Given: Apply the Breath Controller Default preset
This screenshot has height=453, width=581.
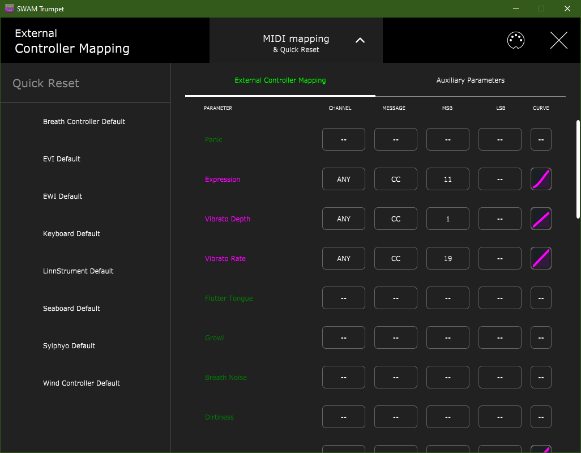Looking at the screenshot, I should coord(84,122).
